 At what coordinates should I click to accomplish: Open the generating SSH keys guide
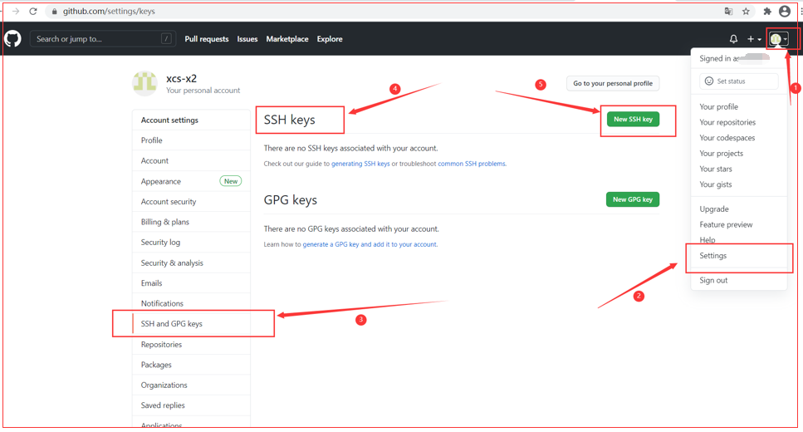click(360, 164)
